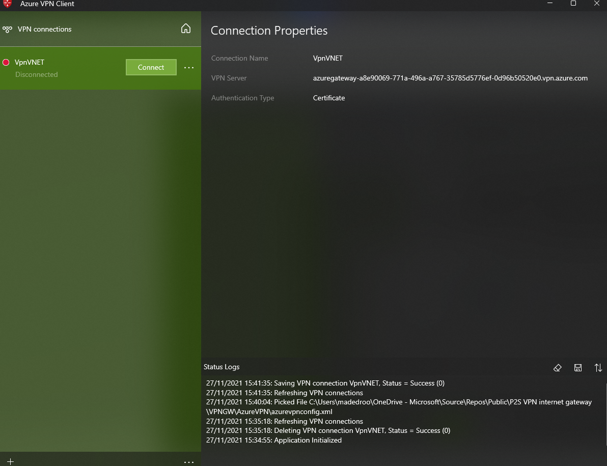Select the VPN Server address value

click(x=450, y=78)
